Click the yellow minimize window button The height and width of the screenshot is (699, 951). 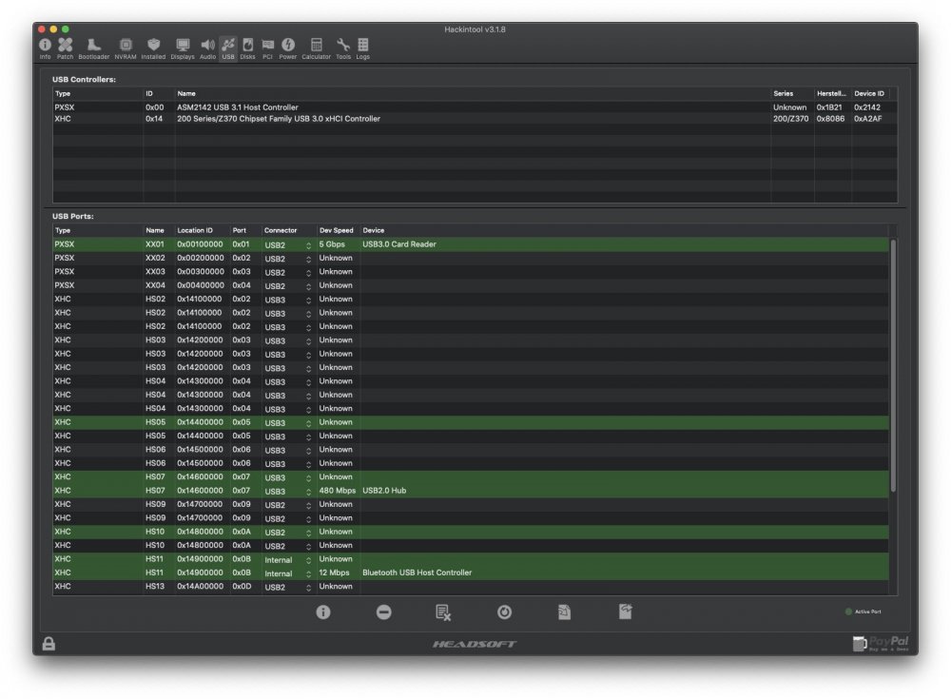coord(53,29)
